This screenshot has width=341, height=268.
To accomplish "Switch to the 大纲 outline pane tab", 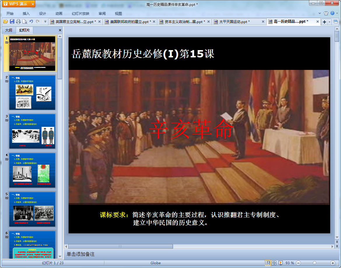I will click(9, 30).
